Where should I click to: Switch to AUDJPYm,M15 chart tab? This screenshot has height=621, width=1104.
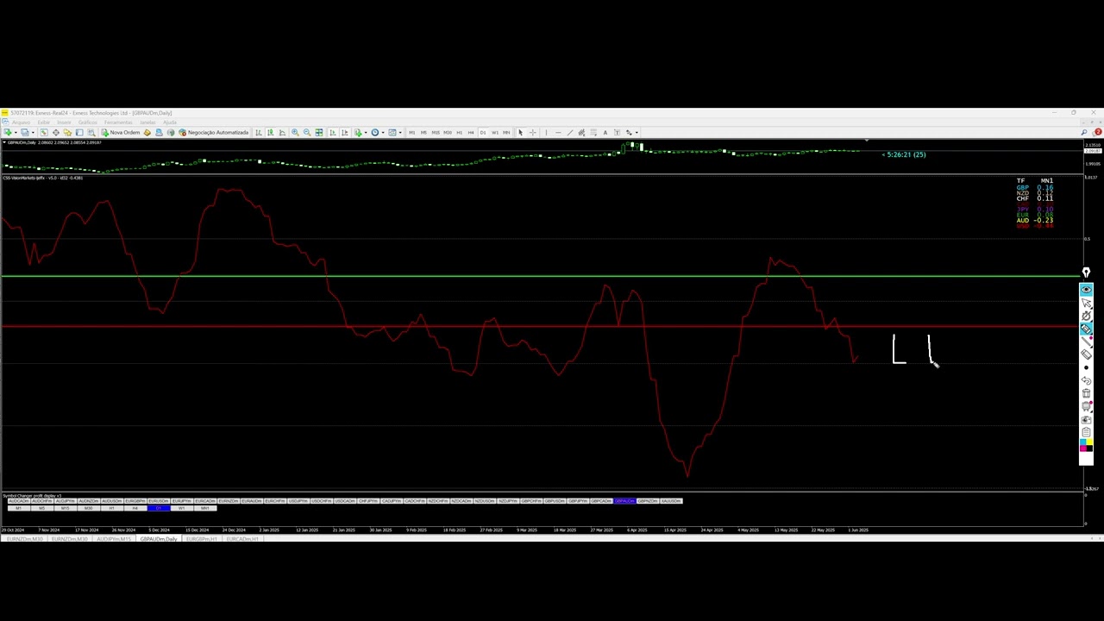click(114, 539)
